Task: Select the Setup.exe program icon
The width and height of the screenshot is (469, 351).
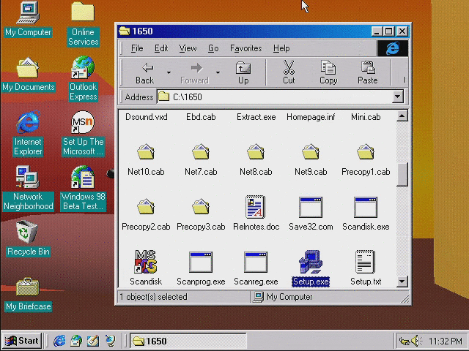Action: pos(311,262)
